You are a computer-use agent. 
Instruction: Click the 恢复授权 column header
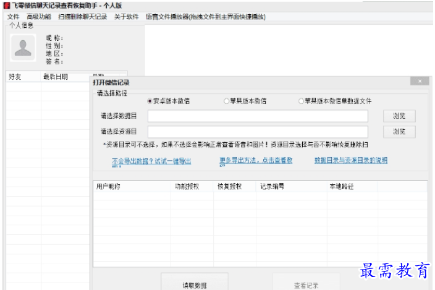point(235,187)
